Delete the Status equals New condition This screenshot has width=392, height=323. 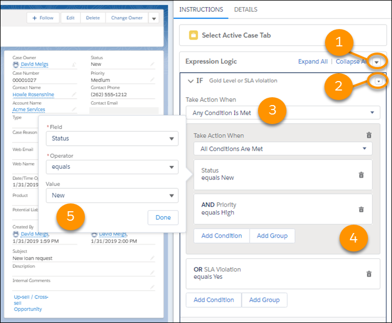(361, 174)
